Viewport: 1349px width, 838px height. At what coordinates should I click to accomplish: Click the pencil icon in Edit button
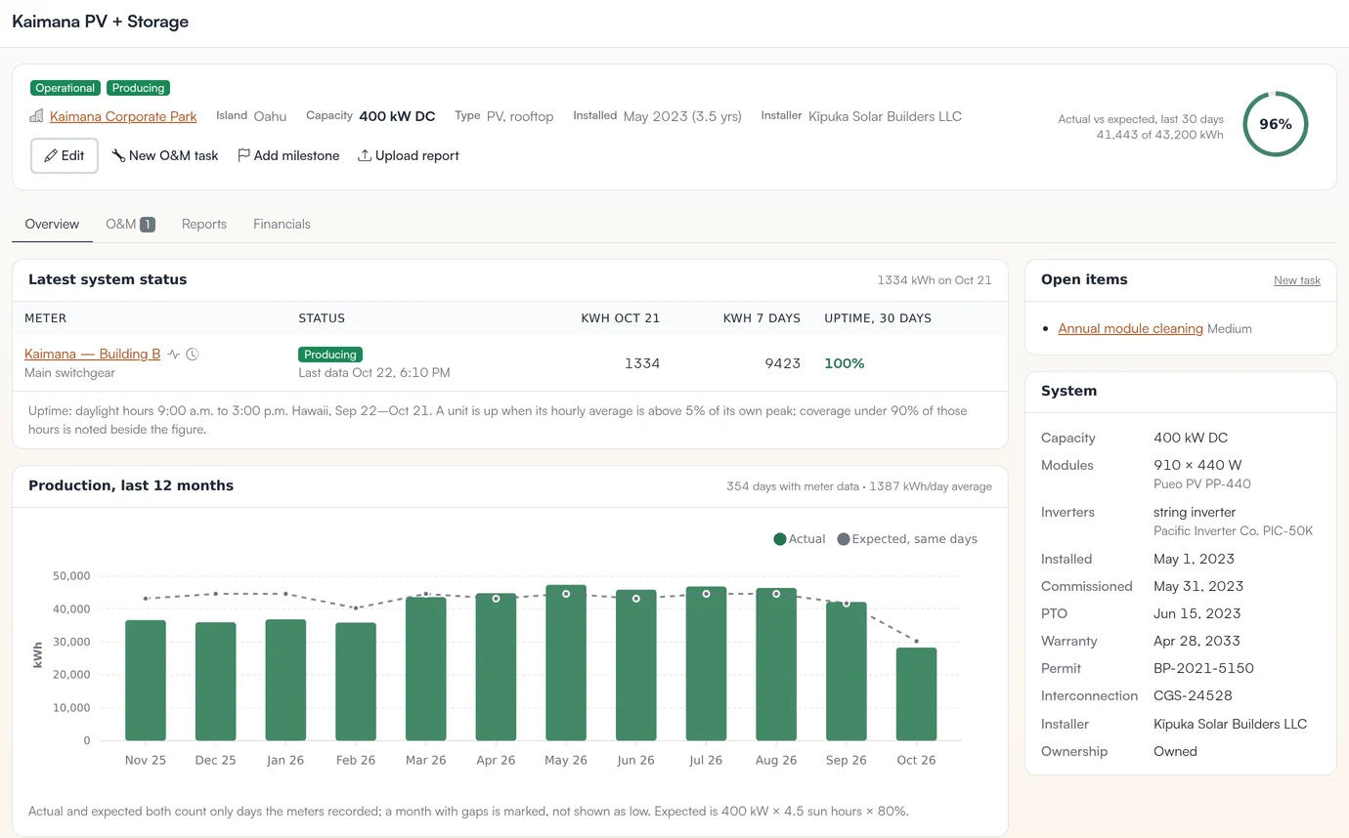click(x=51, y=155)
